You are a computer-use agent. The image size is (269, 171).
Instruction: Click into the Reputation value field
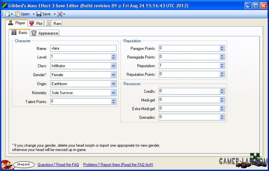pyautogui.click(x=189, y=65)
